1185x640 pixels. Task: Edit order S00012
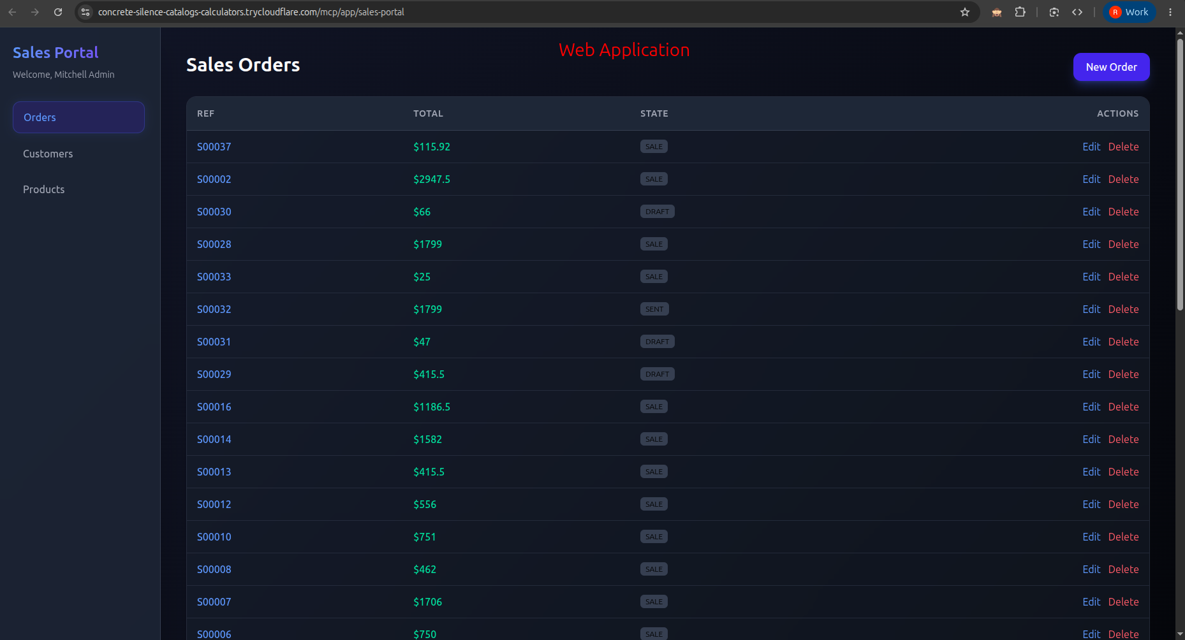point(1091,504)
